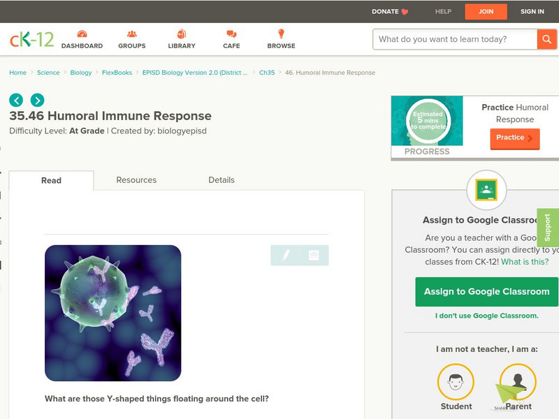Click the orange search magnifier button
Image resolution: width=559 pixels, height=419 pixels.
546,39
